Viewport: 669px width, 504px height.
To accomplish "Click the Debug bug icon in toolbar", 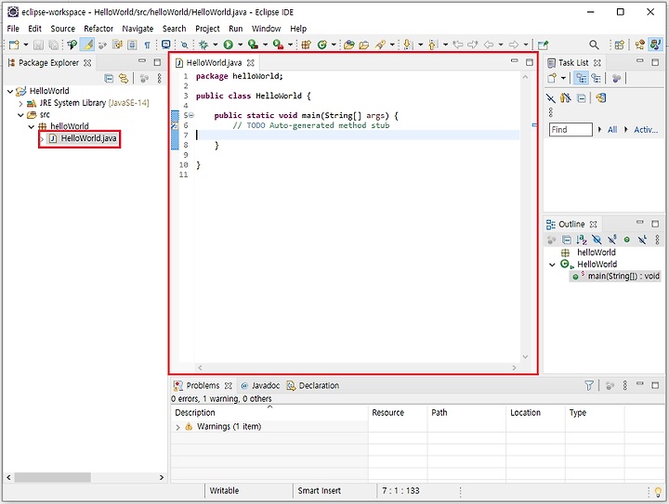I will (x=203, y=45).
